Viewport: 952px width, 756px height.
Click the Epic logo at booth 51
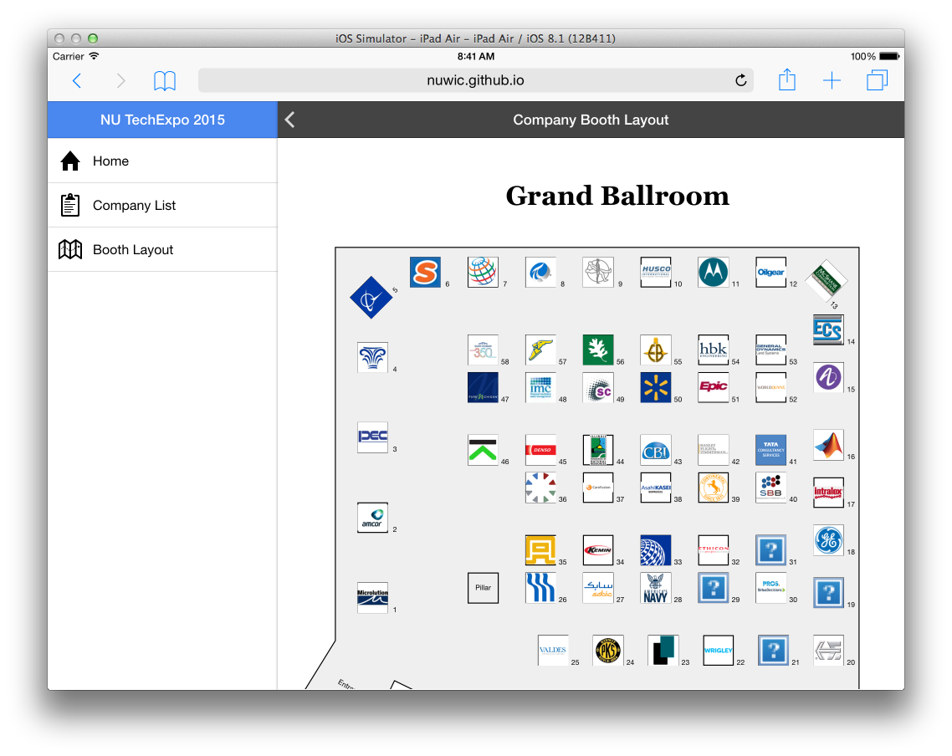[714, 387]
